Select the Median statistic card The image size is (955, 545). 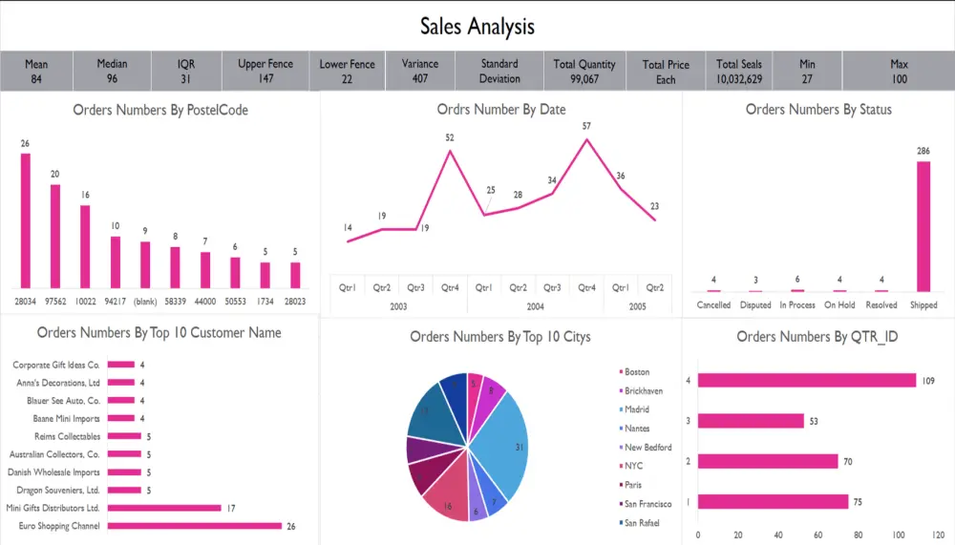click(112, 72)
